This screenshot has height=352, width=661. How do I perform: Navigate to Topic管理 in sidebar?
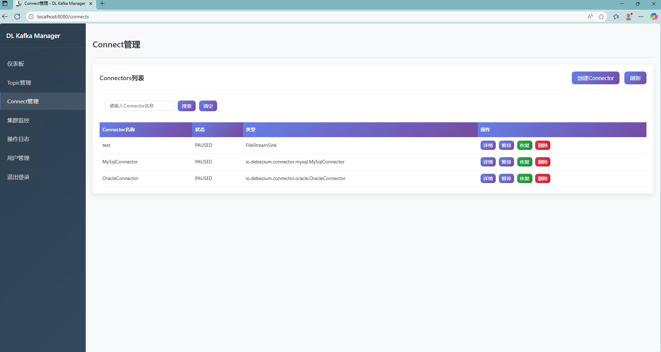[43, 83]
